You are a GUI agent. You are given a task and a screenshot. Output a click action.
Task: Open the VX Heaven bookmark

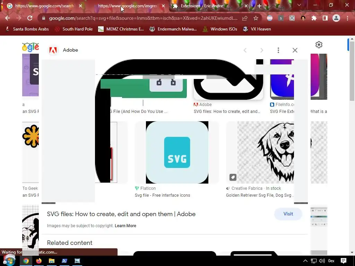click(257, 29)
